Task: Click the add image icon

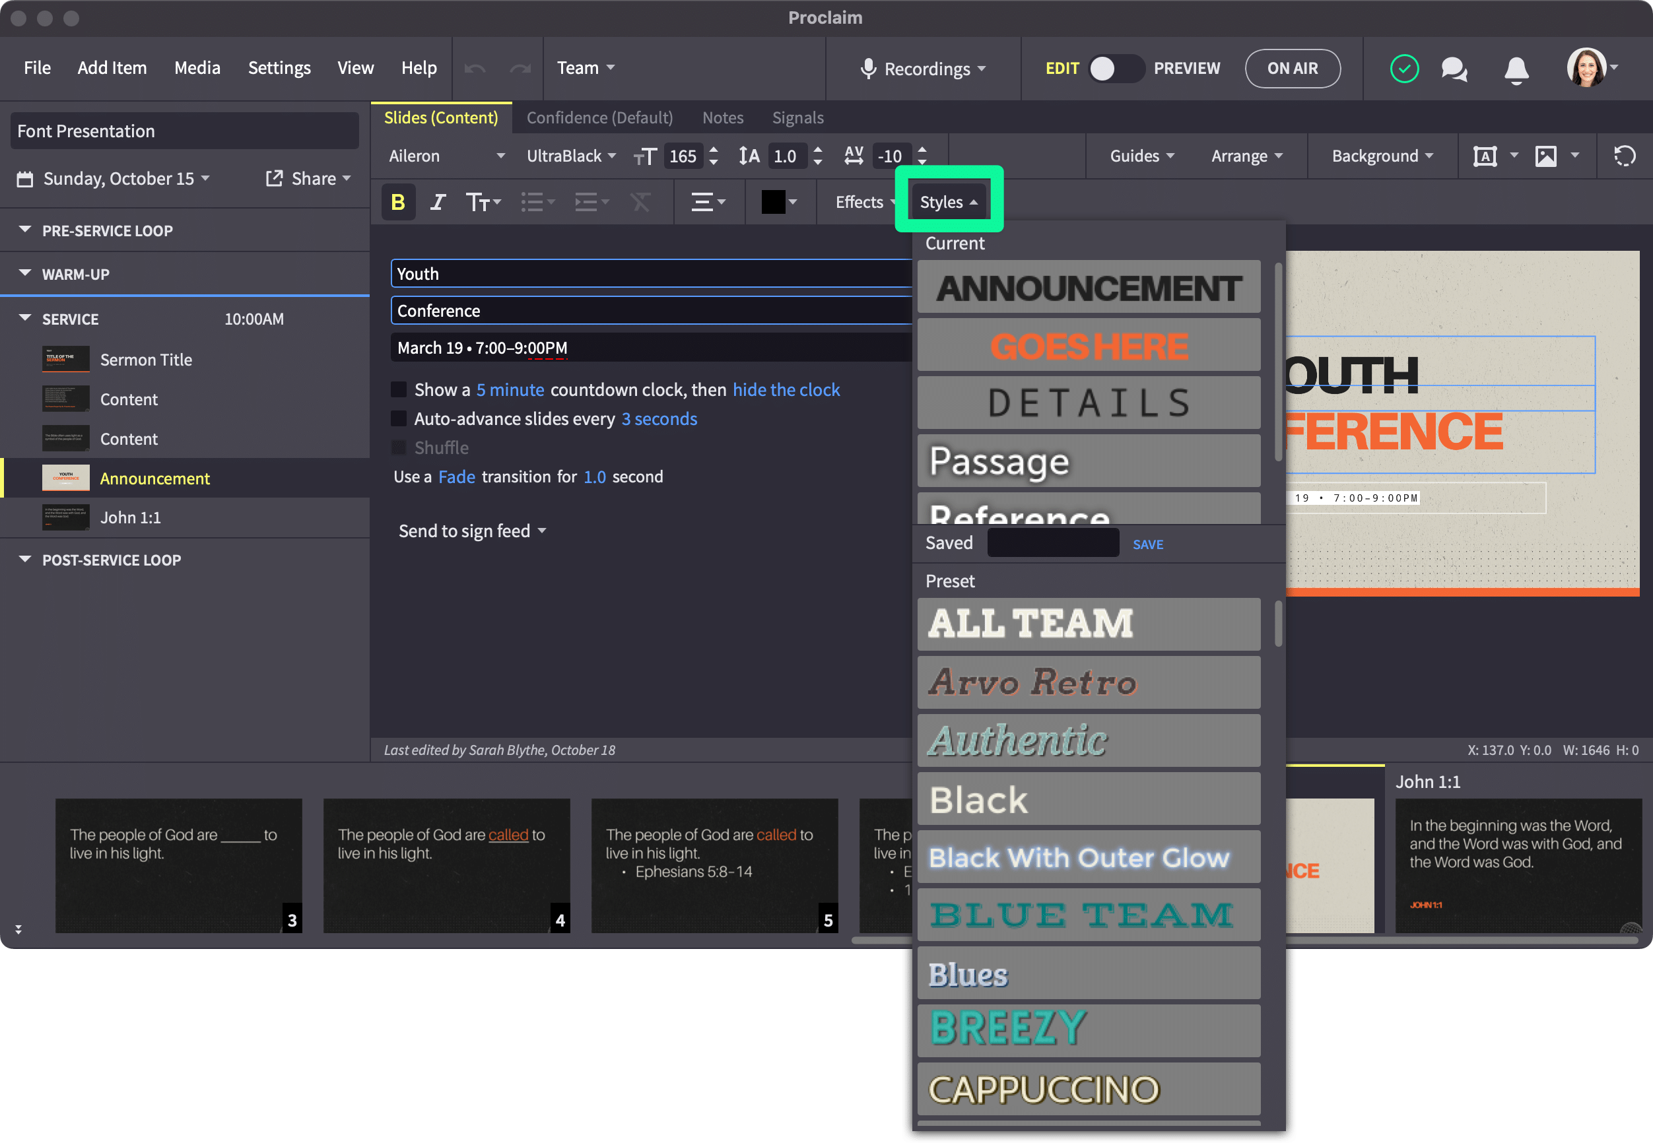Action: [1546, 156]
